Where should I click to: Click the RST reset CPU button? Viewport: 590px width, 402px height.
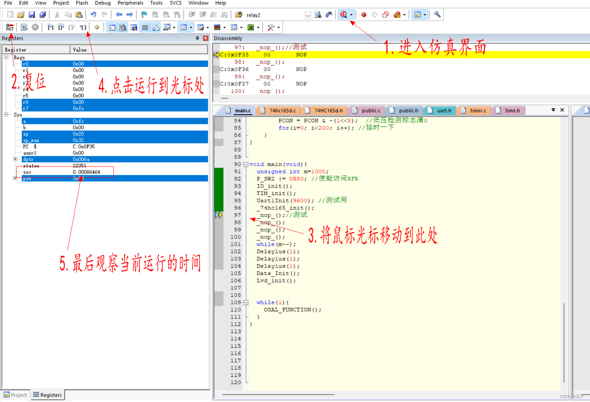point(10,27)
